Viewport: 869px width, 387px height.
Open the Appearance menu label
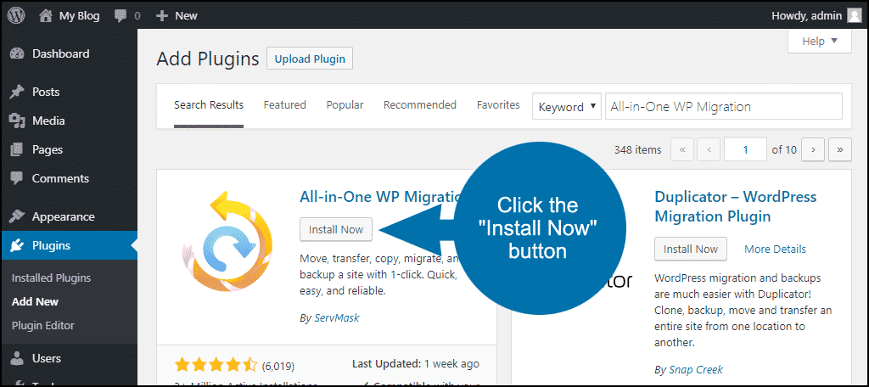click(63, 216)
